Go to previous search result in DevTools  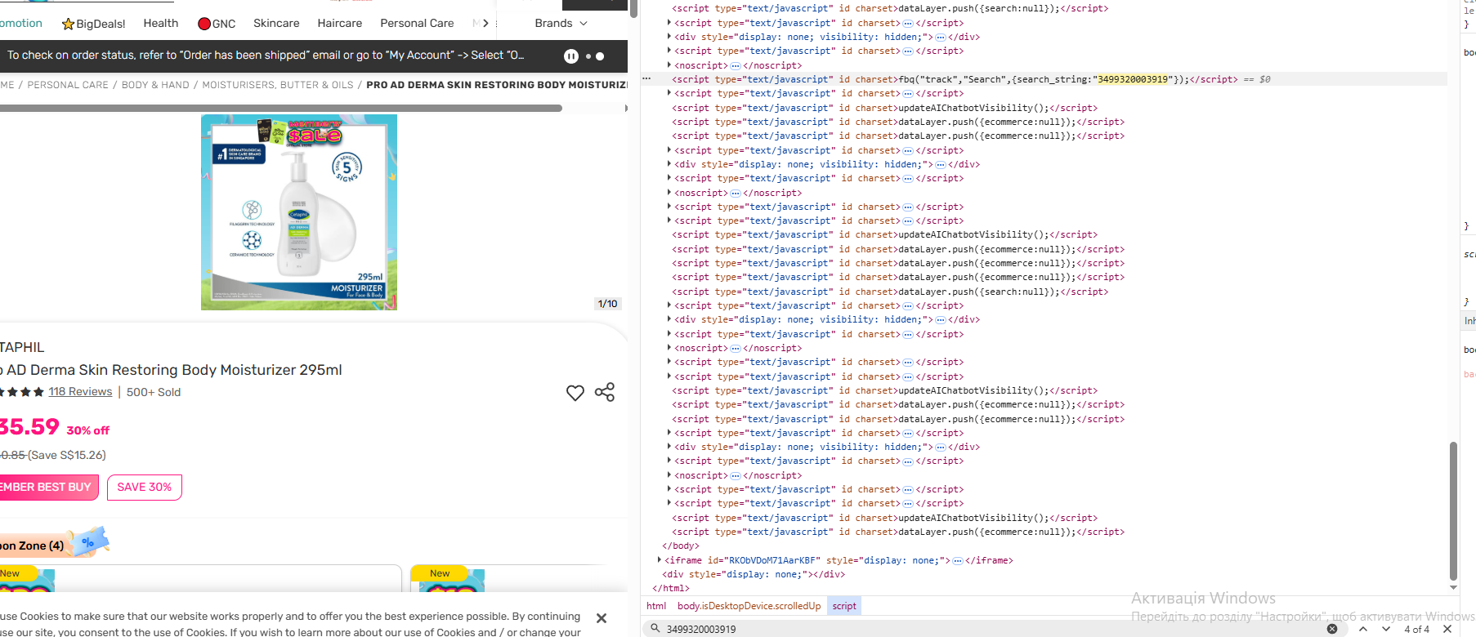(1363, 629)
